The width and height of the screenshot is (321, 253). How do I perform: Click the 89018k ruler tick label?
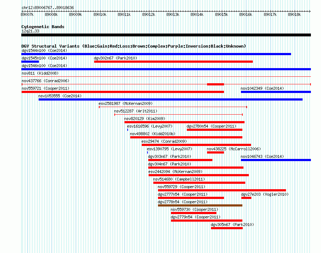(294, 14)
